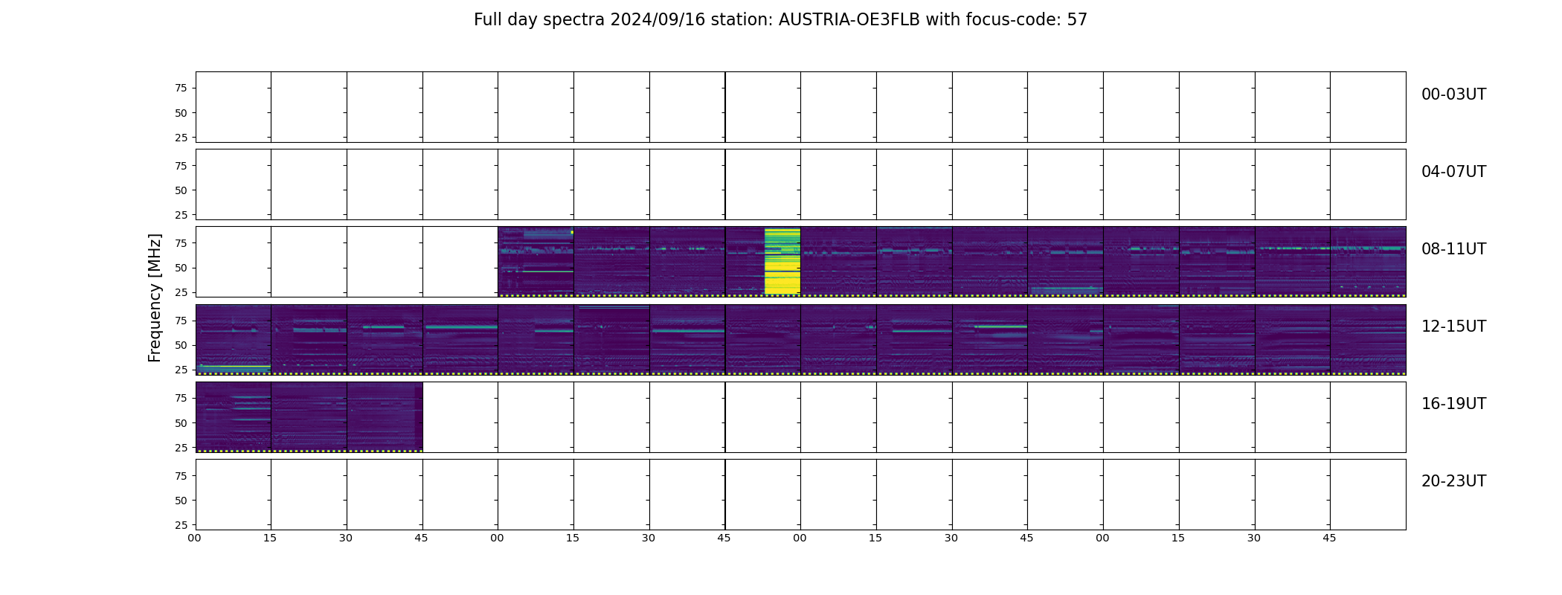Select the '16-19UT' row label
Screen dimensions: 1562x595
coord(1453,404)
